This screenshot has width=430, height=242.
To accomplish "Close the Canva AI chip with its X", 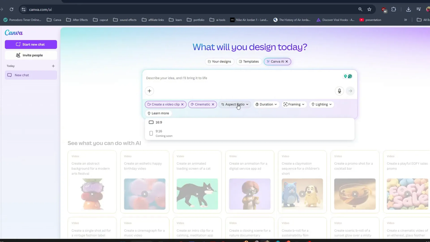I will coord(287,62).
